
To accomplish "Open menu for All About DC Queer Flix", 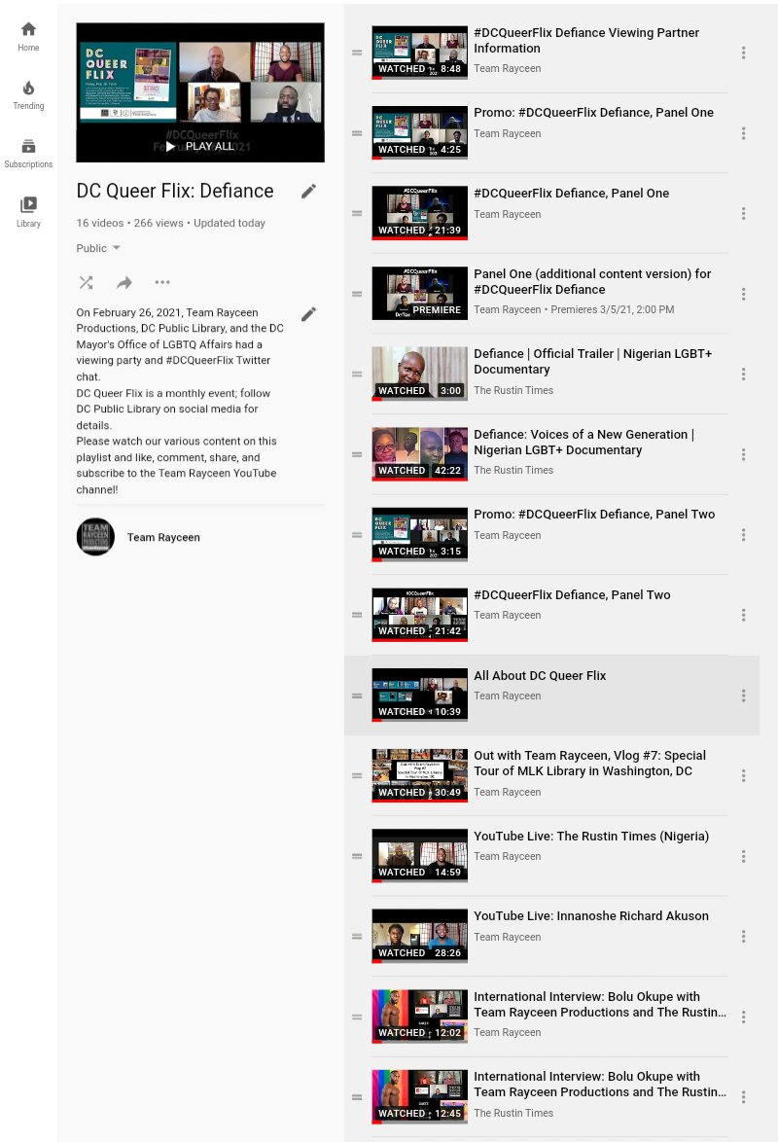I will [743, 696].
